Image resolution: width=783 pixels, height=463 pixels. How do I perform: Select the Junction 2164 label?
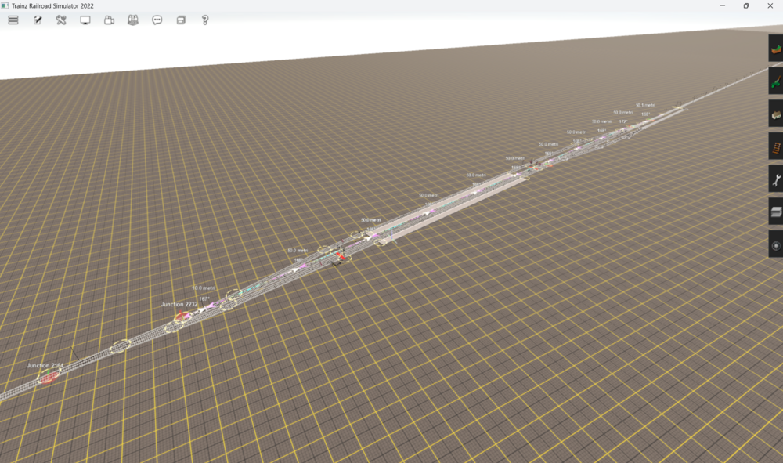[45, 366]
